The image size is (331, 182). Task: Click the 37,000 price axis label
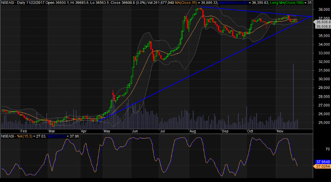[324, 18]
